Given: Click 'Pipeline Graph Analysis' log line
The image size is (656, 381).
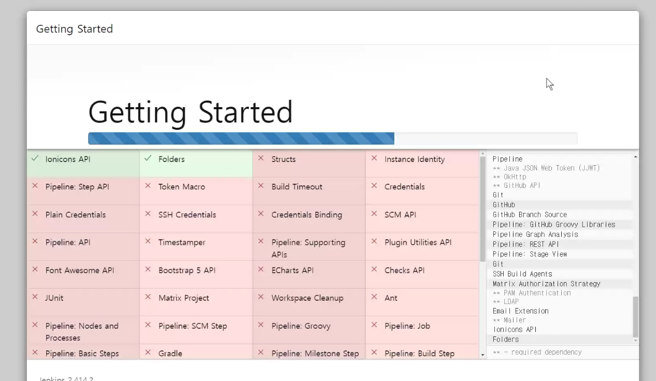Looking at the screenshot, I should (x=535, y=234).
